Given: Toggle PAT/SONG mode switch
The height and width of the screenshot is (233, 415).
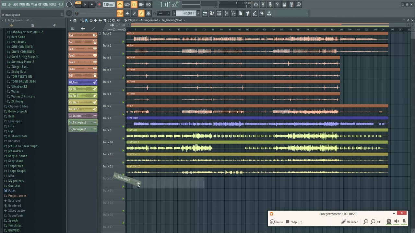Looking at the screenshot, I should coord(78,4).
